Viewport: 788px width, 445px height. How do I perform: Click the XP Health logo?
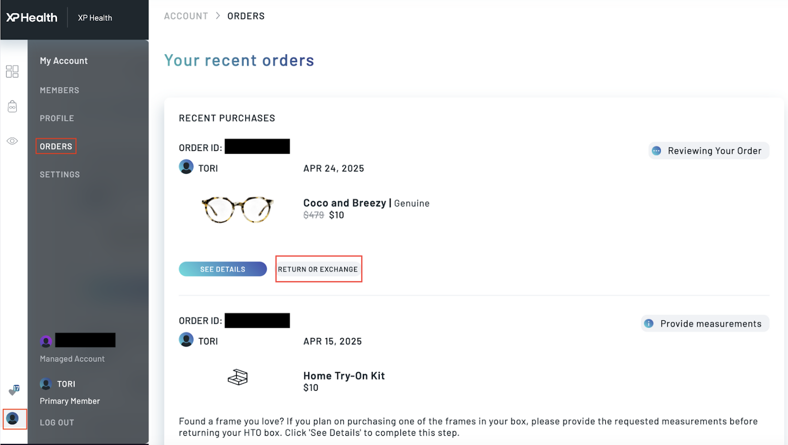32,18
